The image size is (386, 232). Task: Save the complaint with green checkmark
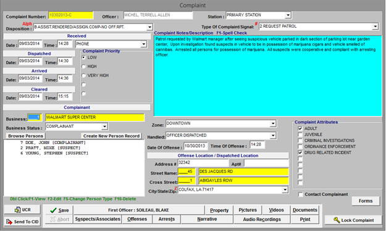point(59,210)
